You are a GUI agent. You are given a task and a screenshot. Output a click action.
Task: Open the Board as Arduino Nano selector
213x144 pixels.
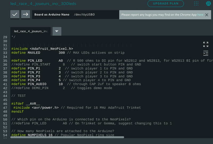[52, 15]
